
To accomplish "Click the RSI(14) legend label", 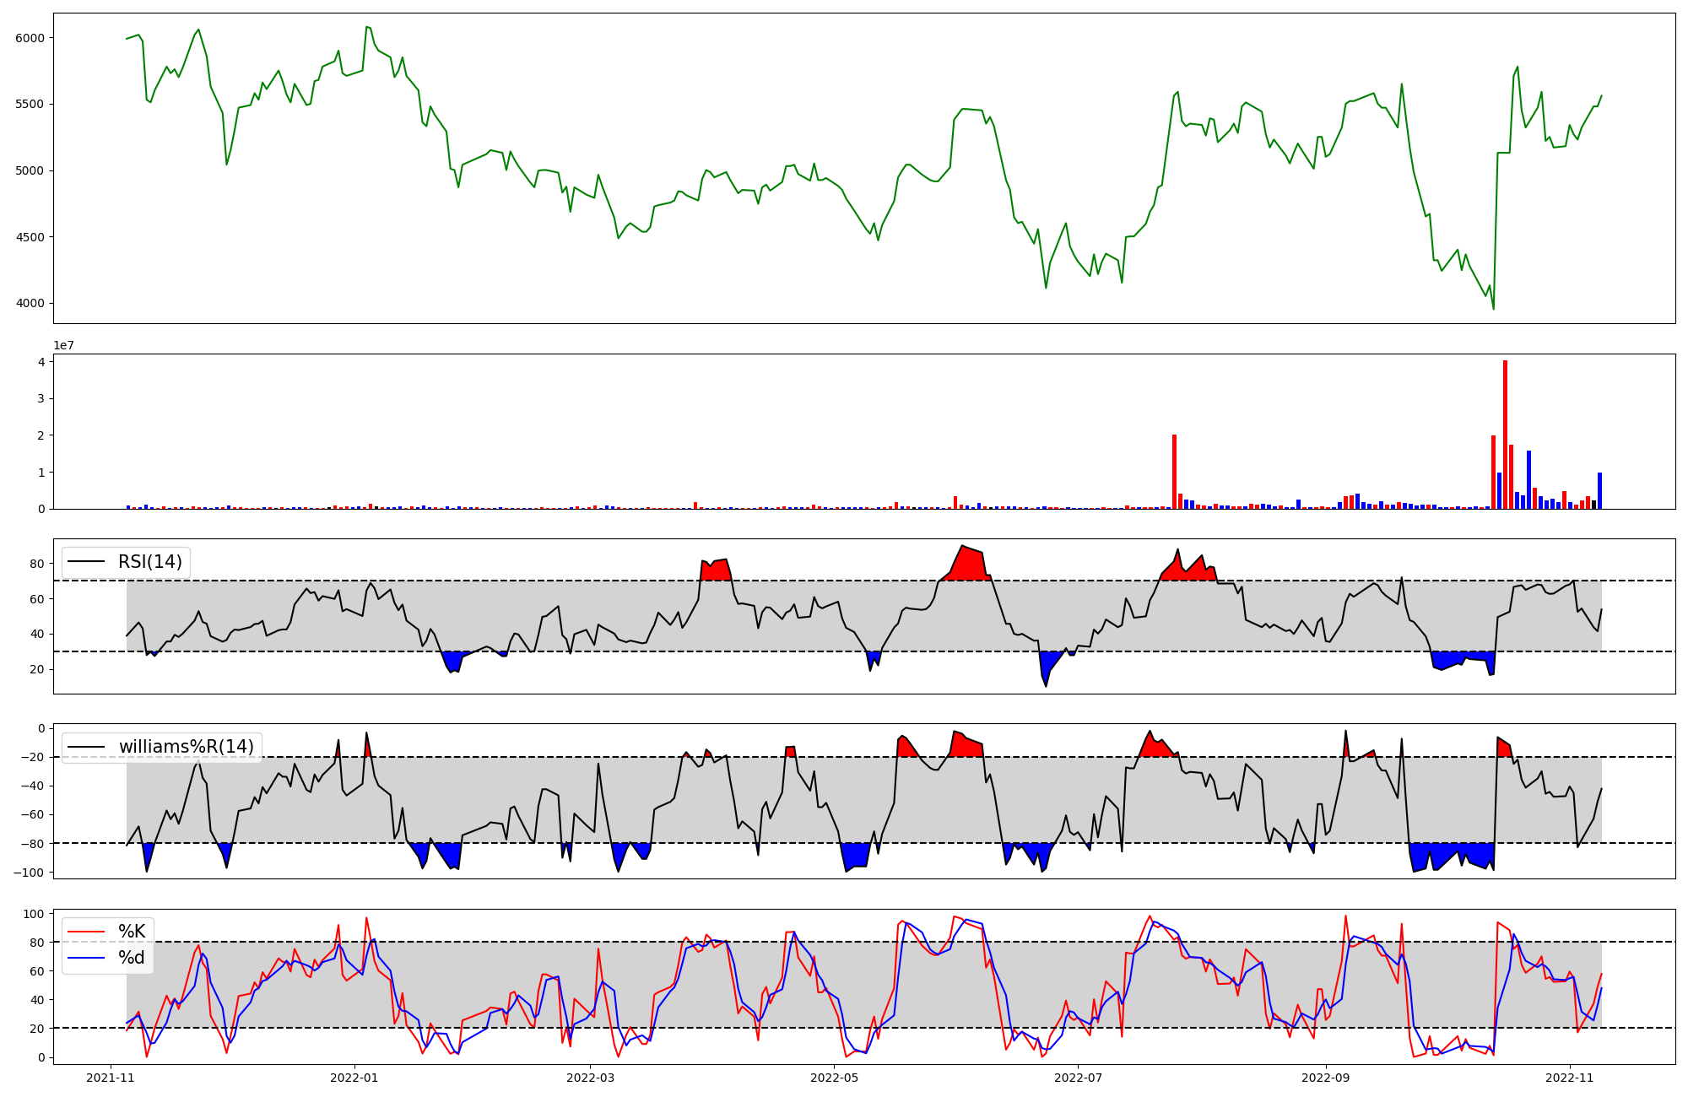I will [149, 562].
